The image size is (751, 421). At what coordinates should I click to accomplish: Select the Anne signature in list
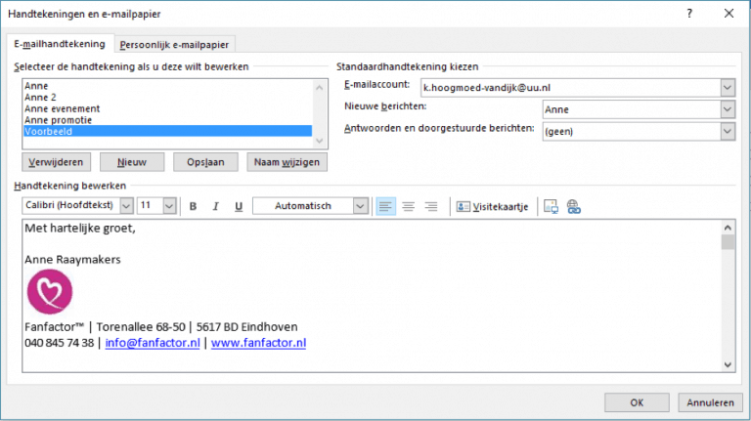point(167,86)
